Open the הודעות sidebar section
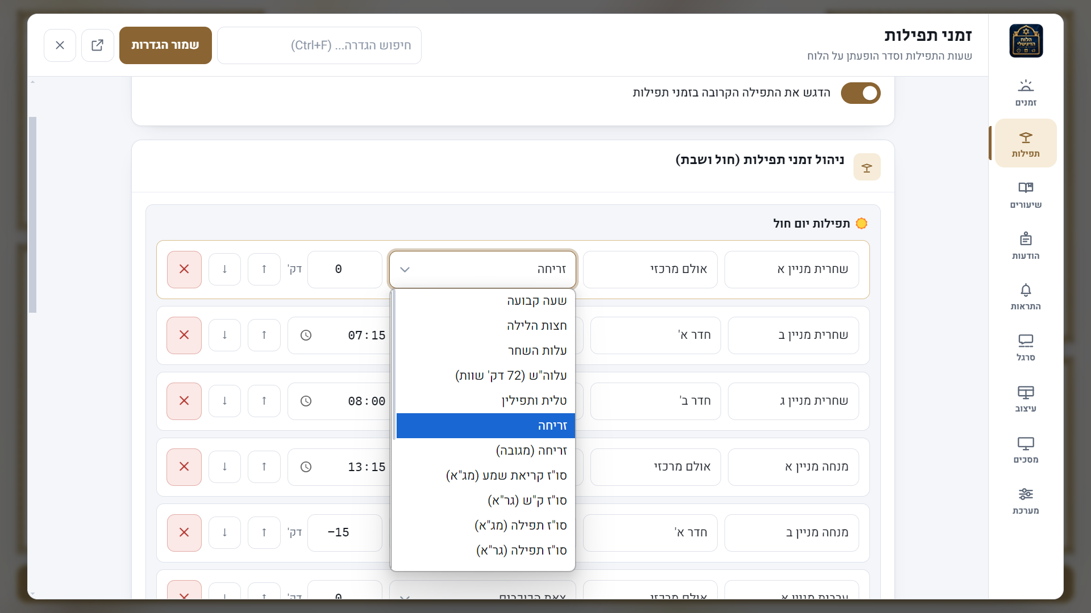 pos(1026,246)
